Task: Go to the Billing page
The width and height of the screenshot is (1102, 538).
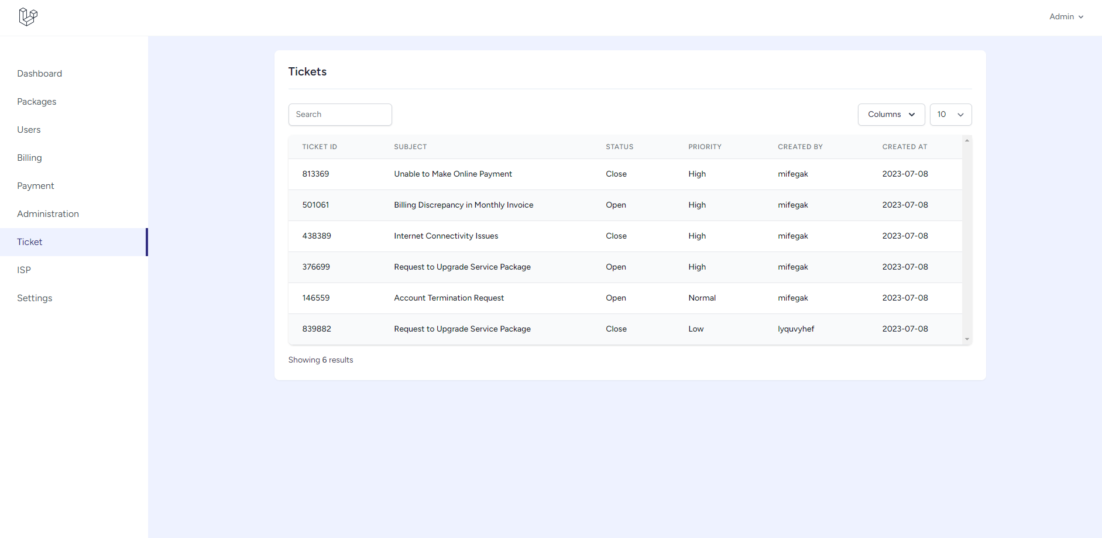Action: click(x=29, y=157)
